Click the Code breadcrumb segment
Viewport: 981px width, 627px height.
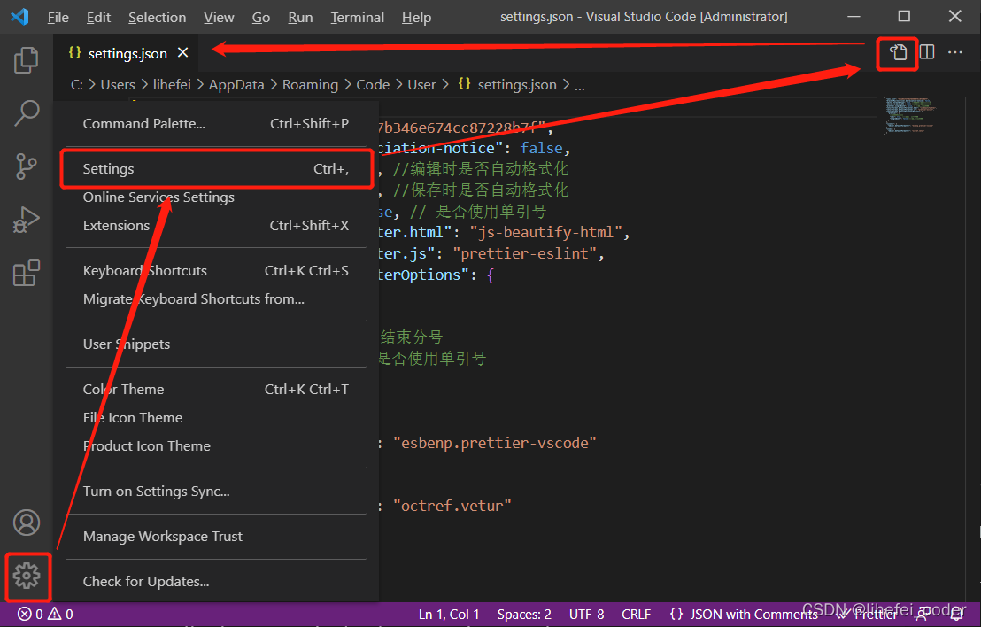point(373,84)
